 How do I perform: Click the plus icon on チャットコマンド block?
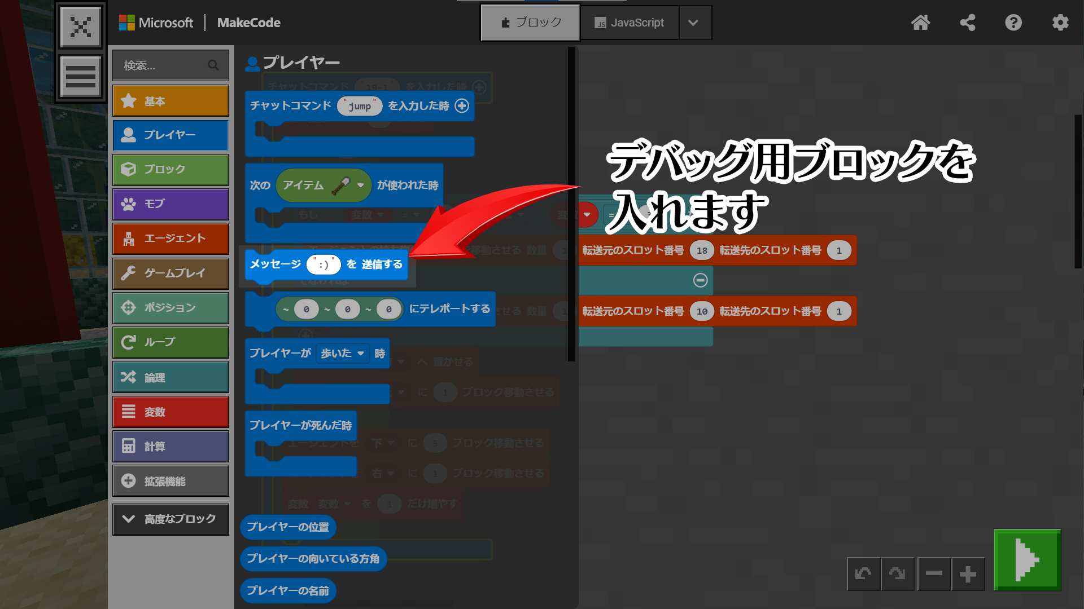click(462, 105)
